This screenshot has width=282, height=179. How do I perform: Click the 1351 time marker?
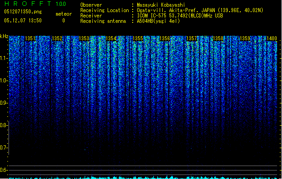30,38
